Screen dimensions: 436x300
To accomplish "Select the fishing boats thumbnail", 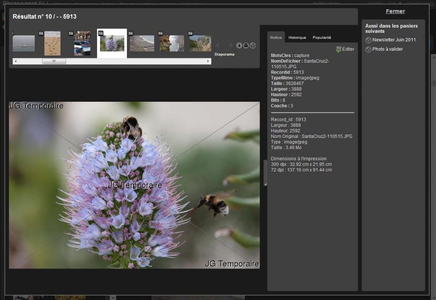I will pos(82,44).
